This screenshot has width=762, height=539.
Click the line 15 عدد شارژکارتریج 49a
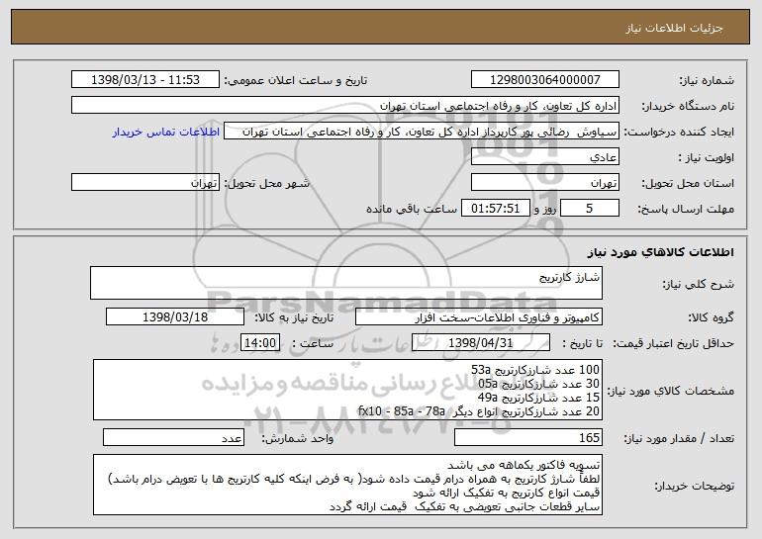coord(538,398)
